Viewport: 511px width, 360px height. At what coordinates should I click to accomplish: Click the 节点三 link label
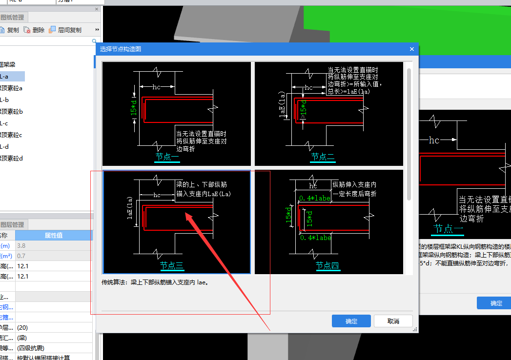click(172, 265)
